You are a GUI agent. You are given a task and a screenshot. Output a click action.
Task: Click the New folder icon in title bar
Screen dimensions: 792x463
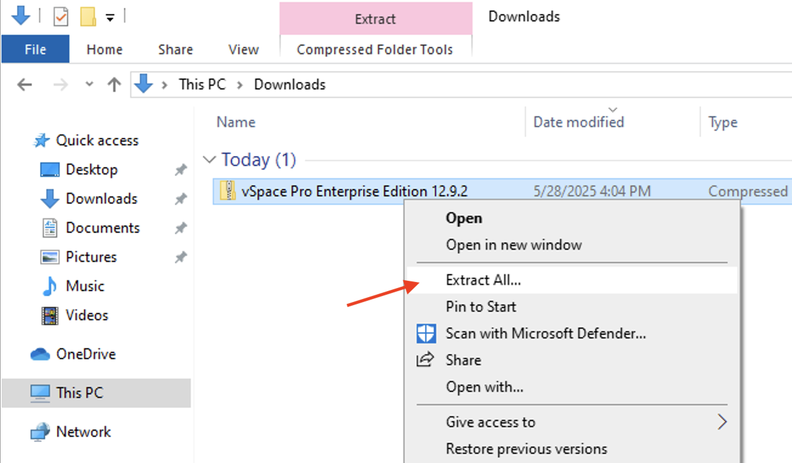88,17
